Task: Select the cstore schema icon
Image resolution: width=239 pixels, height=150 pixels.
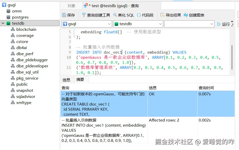Action: [13, 42]
